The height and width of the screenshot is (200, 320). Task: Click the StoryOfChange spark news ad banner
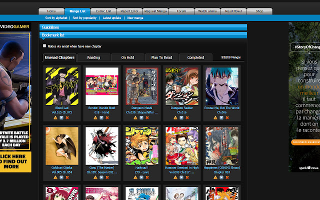click(x=304, y=97)
